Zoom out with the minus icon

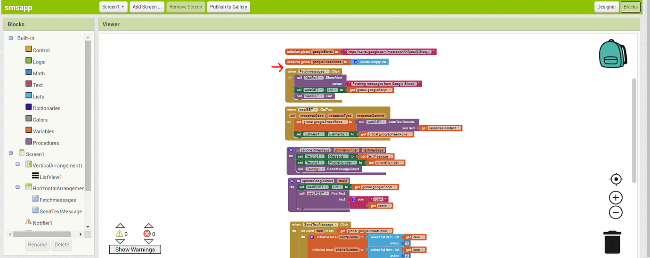point(616,213)
